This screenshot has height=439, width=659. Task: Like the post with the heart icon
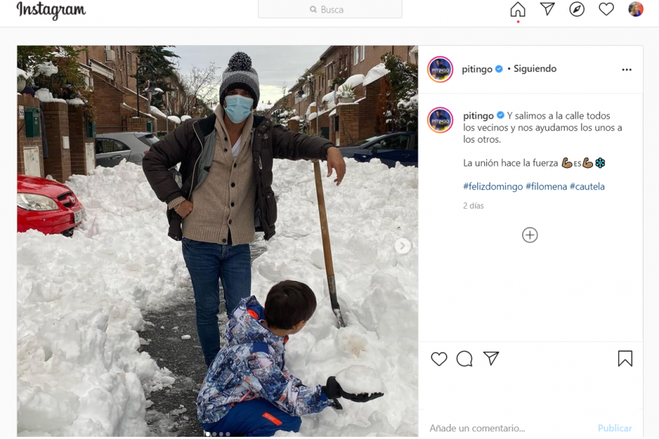pos(439,359)
